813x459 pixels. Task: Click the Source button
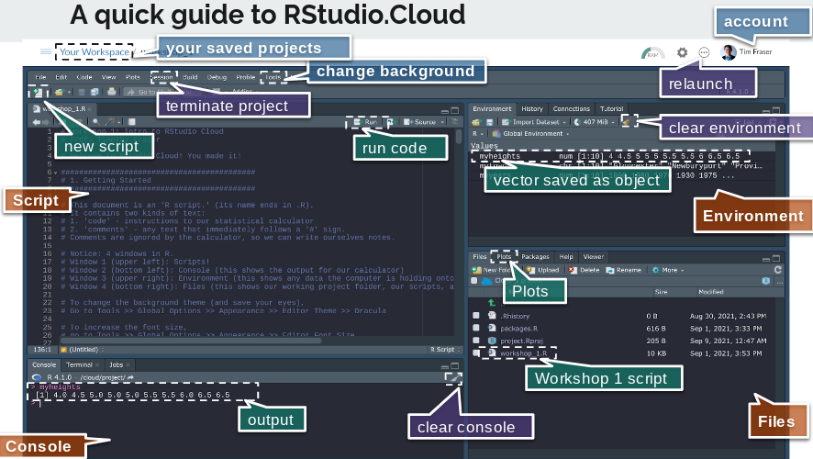[x=420, y=122]
